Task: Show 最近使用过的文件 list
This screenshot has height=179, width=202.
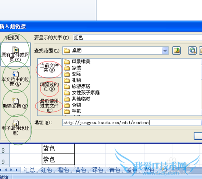Action: point(49,105)
